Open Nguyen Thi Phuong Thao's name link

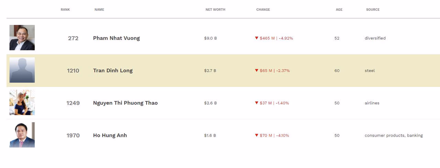point(125,103)
